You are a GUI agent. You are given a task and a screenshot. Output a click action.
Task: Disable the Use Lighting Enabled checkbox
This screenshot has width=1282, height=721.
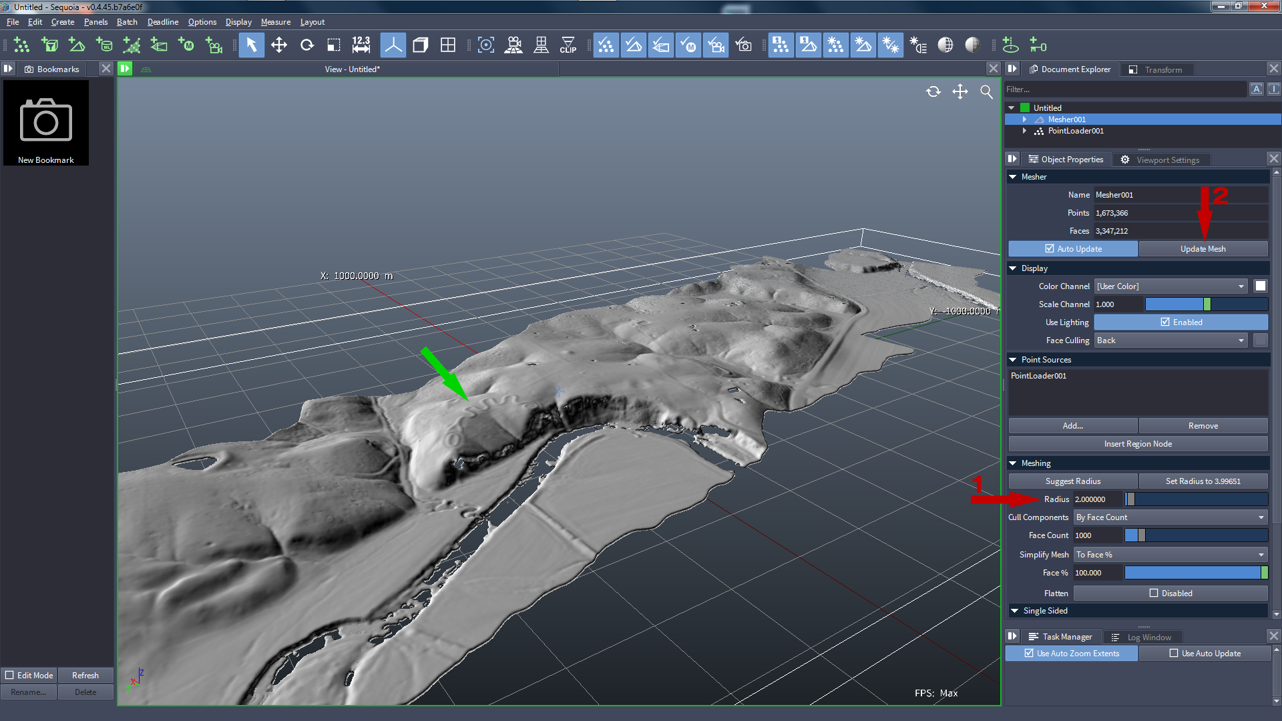[1165, 322]
